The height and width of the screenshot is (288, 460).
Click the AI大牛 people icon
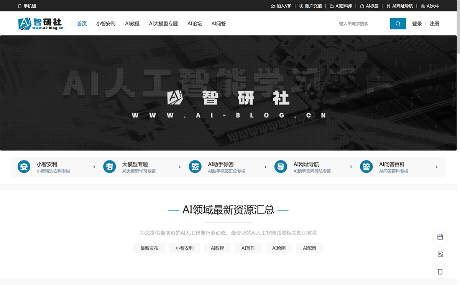coord(424,6)
